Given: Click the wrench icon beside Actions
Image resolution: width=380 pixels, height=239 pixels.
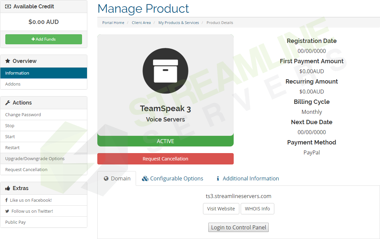Looking at the screenshot, I should tap(8, 103).
